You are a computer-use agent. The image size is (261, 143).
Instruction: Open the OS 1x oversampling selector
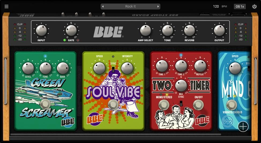click(240, 6)
